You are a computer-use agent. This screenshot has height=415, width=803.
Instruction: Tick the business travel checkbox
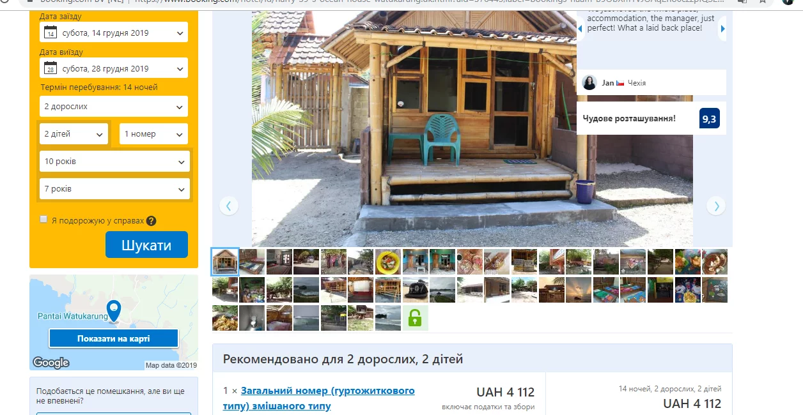coord(43,219)
